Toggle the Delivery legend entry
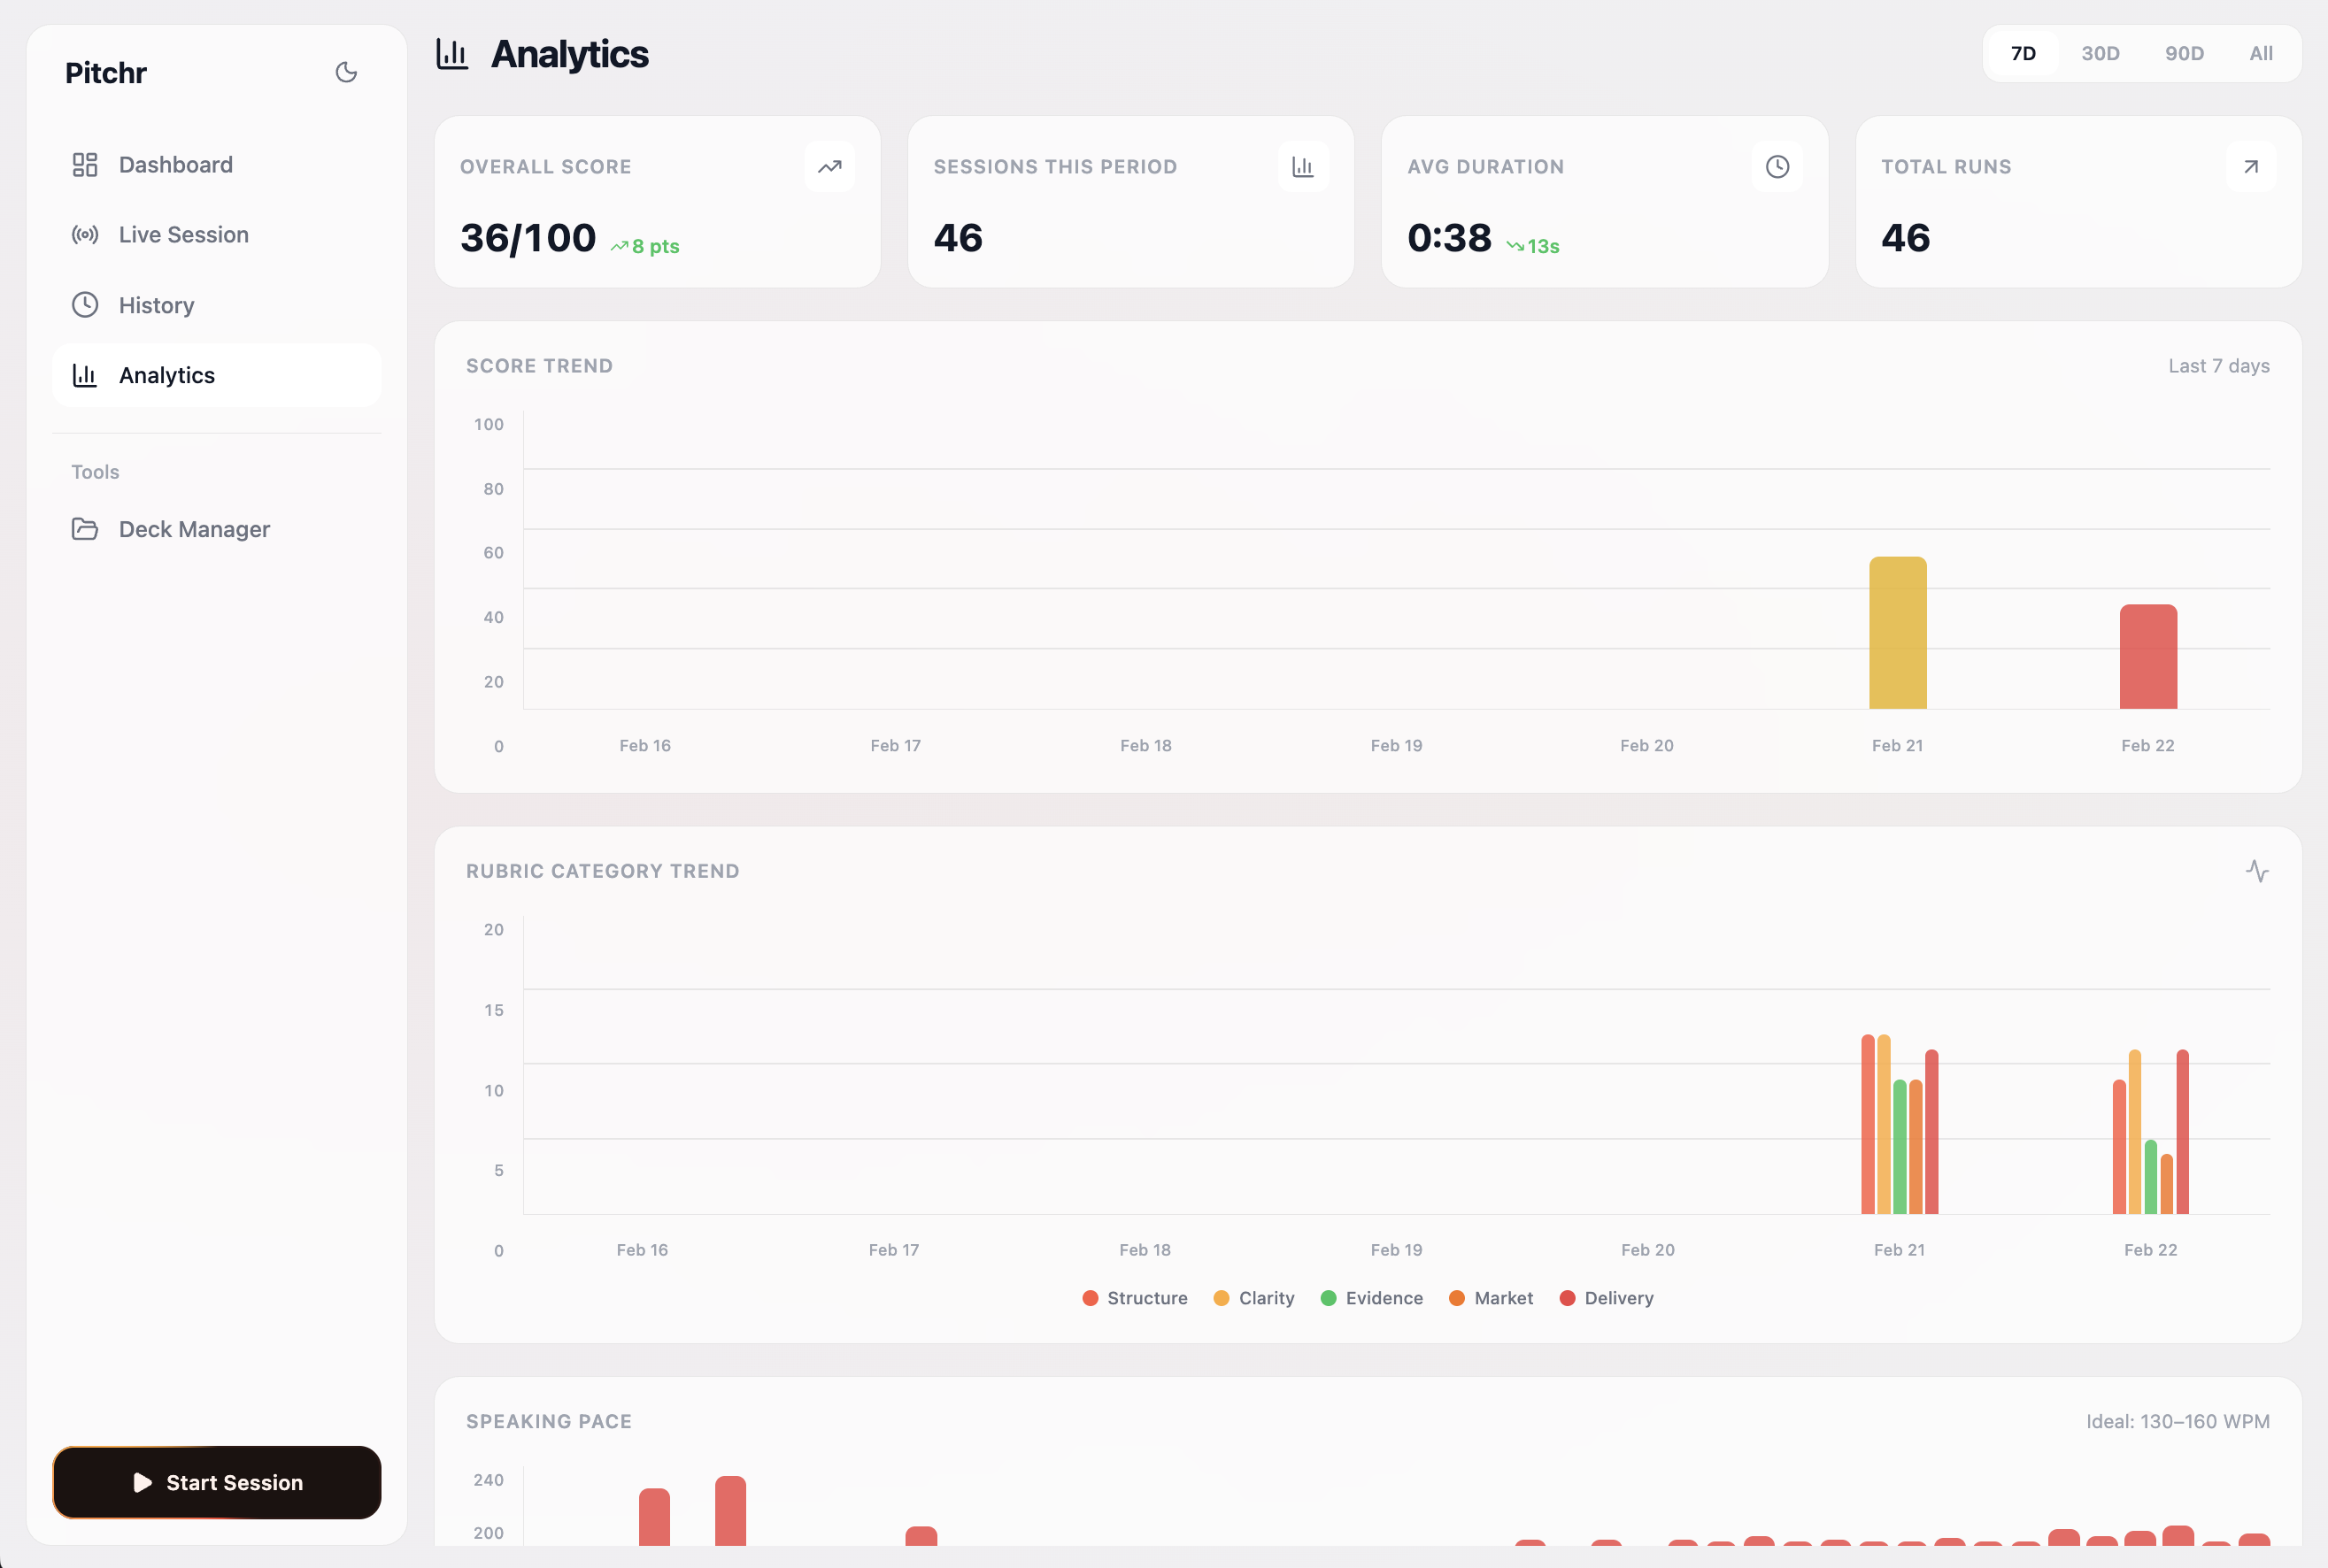This screenshot has width=2328, height=1568. click(x=1606, y=1298)
